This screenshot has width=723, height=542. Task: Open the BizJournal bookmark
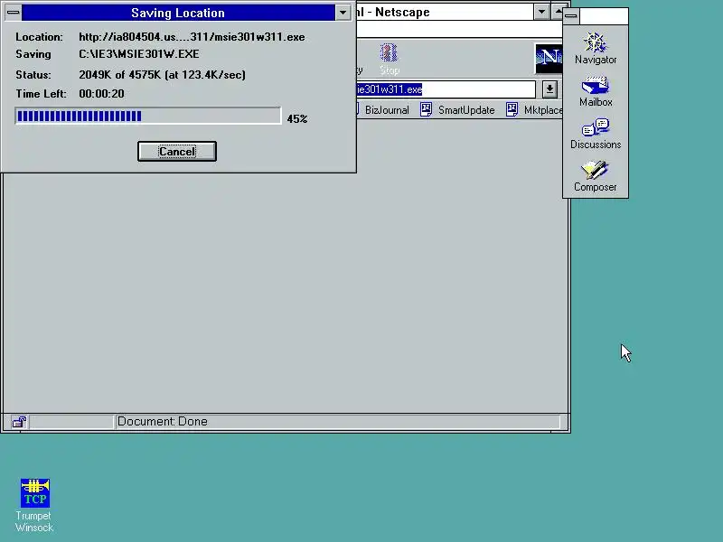387,109
